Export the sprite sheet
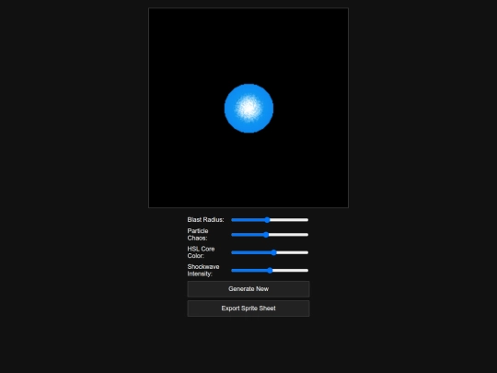The image size is (497, 373). pyautogui.click(x=248, y=309)
